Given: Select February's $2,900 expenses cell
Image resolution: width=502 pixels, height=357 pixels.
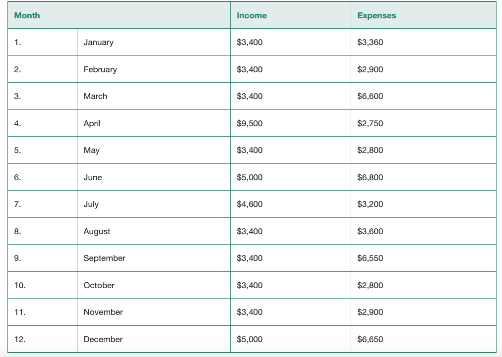Looking at the screenshot, I should click(424, 69).
